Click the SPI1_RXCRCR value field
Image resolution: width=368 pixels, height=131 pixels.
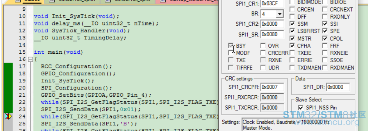pyautogui.click(x=272, y=97)
